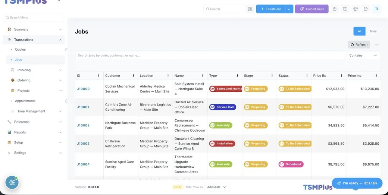Click the Create Job button
The image size is (388, 195).
tap(271, 9)
